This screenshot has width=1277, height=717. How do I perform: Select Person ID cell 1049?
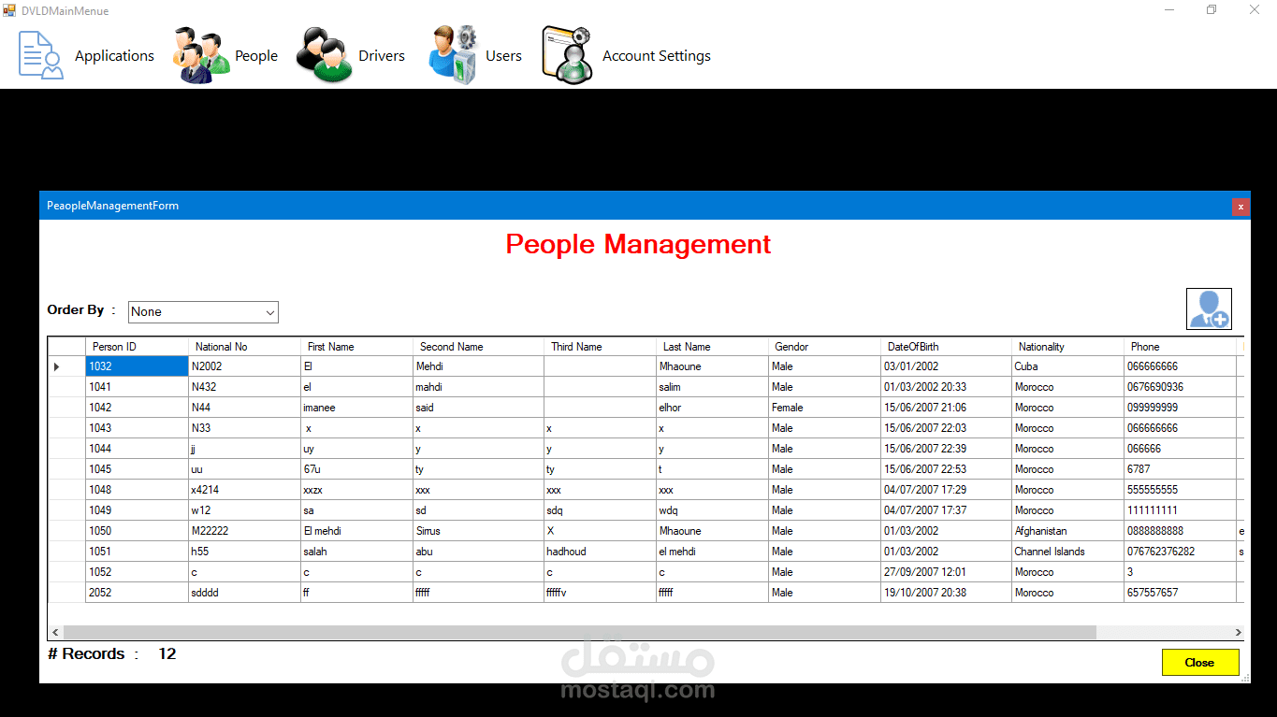[x=137, y=510]
